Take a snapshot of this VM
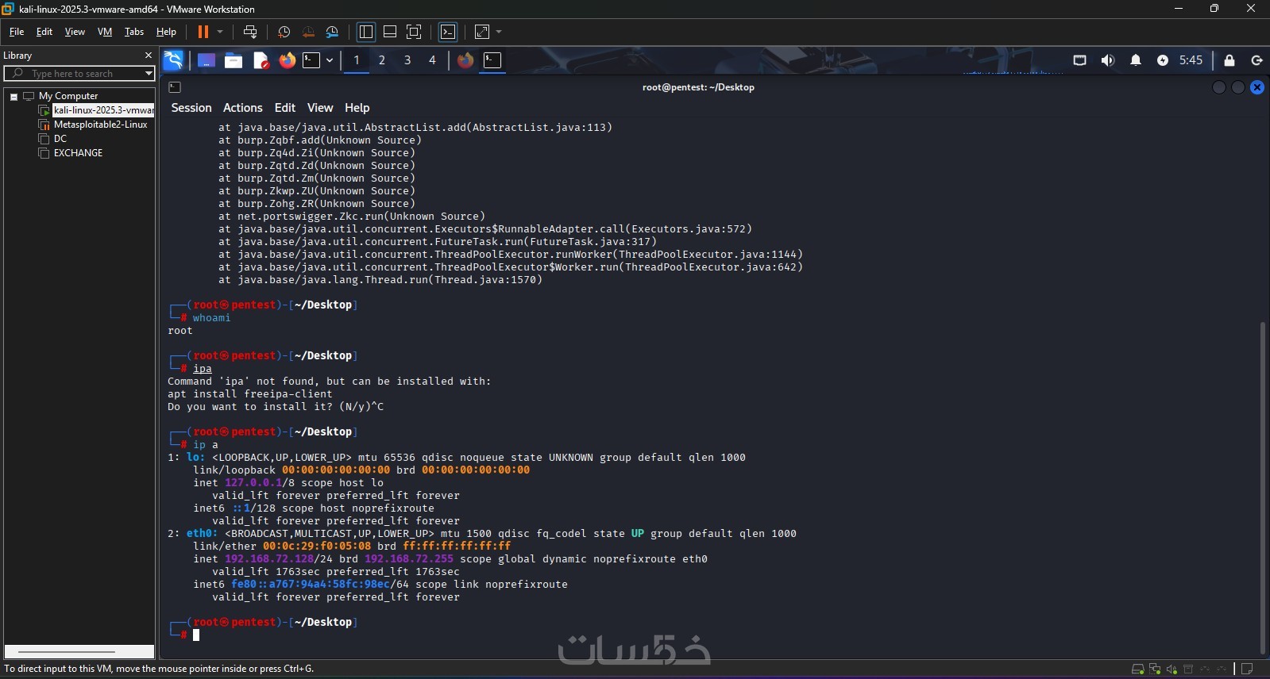1270x679 pixels. 284,32
